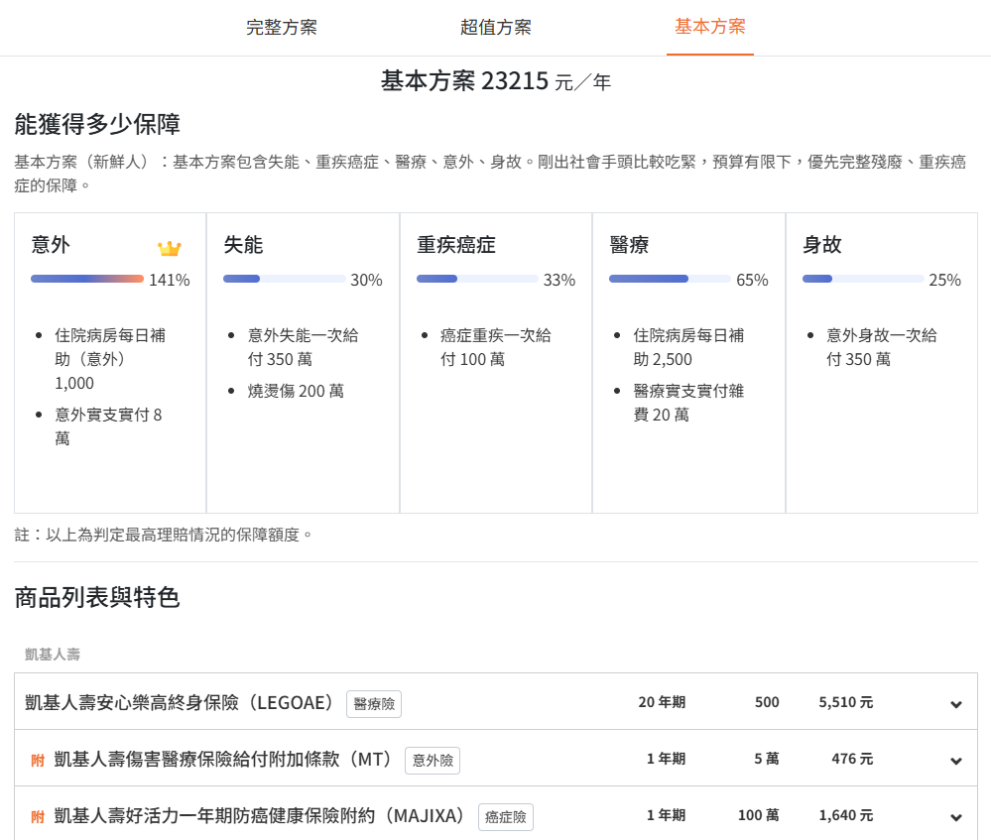Click the 癌症險 tag badge

tap(506, 817)
